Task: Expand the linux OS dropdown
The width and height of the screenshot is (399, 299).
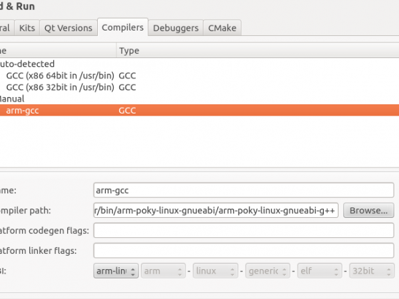Action: pos(215,271)
